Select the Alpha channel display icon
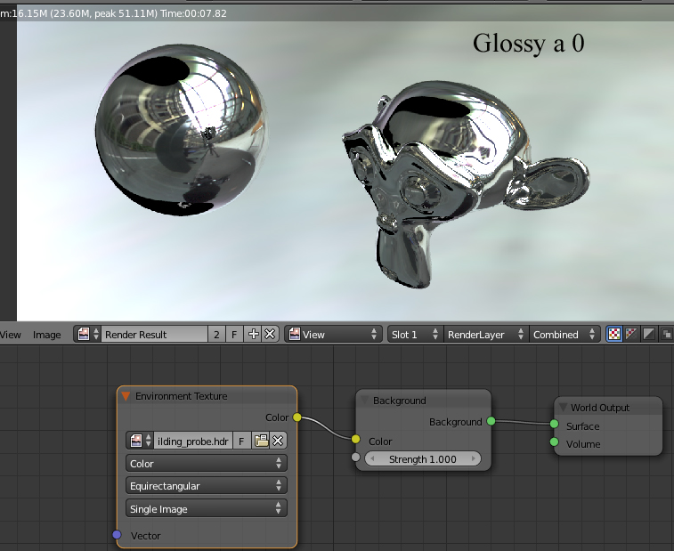Image resolution: width=674 pixels, height=551 pixels. (648, 334)
